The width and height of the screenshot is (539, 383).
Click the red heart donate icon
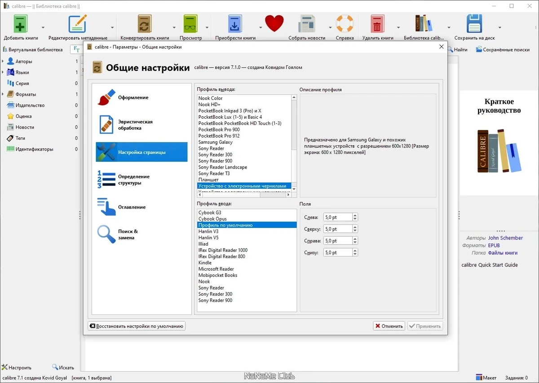point(274,23)
